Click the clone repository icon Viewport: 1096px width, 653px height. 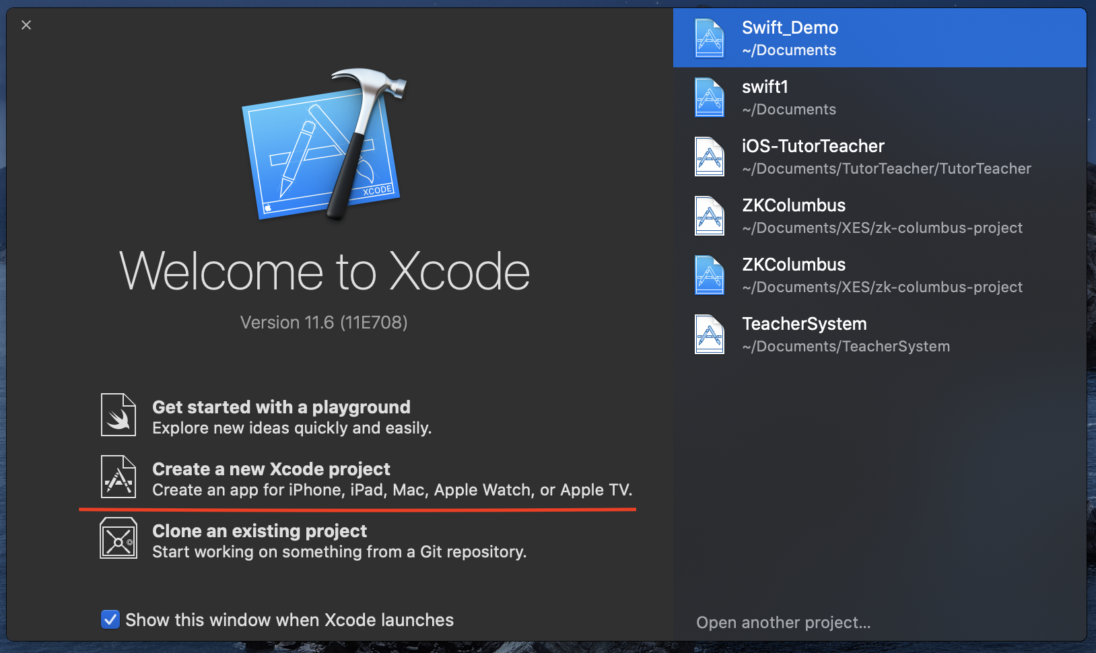118,539
